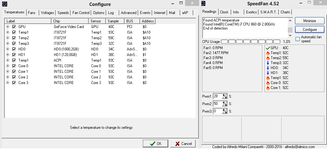Open the S.M.A.R.T. tab in SpeedFan
The height and width of the screenshot is (149, 327).
pyautogui.click(x=269, y=12)
